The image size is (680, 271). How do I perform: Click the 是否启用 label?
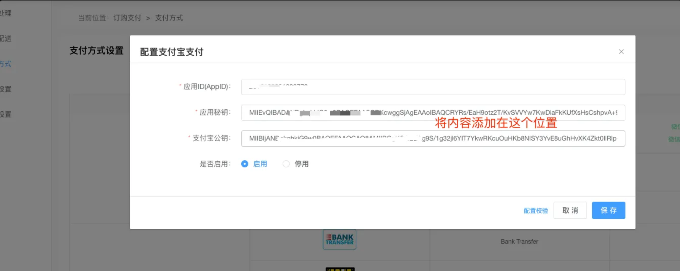click(215, 164)
